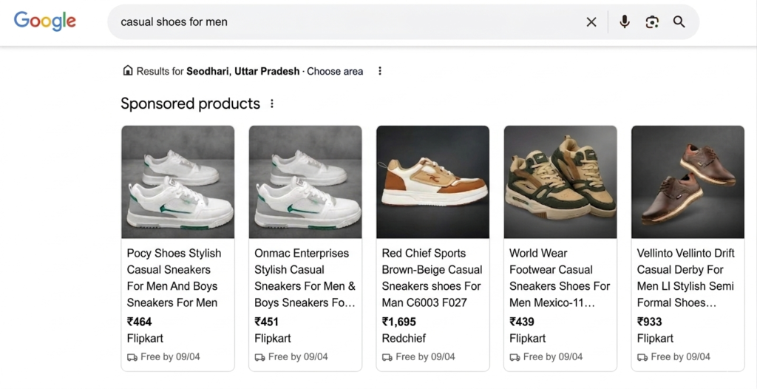Click the magnifier search icon
Image resolution: width=757 pixels, height=389 pixels.
(679, 21)
